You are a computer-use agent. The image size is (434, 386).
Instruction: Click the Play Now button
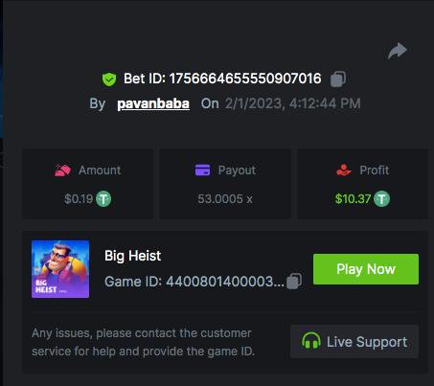click(x=366, y=269)
